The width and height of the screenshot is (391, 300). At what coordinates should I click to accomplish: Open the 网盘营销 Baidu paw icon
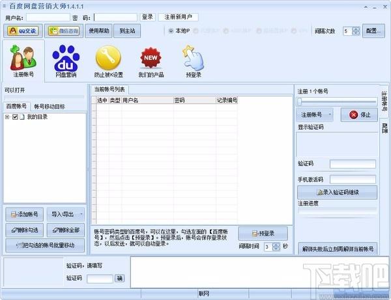point(66,61)
